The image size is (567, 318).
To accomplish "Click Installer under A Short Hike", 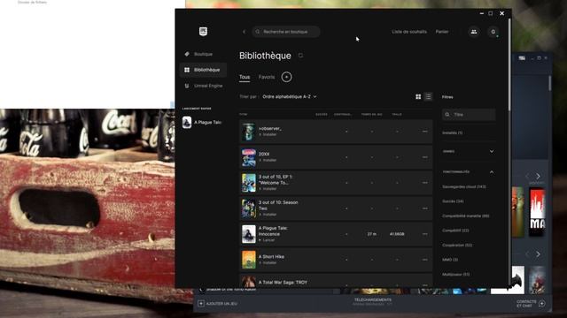I will coord(268,263).
